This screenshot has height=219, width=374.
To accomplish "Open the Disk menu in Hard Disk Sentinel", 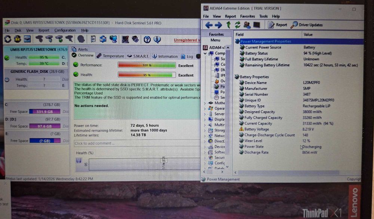I will 18,31.
